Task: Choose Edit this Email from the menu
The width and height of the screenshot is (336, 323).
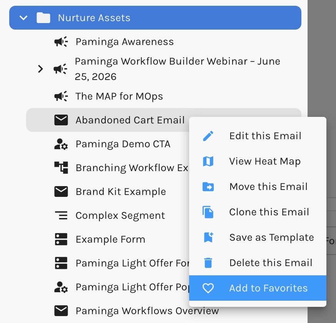Action: tap(258, 136)
